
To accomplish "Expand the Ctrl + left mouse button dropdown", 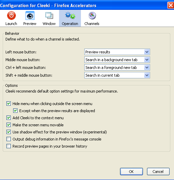I will click(x=117, y=68).
